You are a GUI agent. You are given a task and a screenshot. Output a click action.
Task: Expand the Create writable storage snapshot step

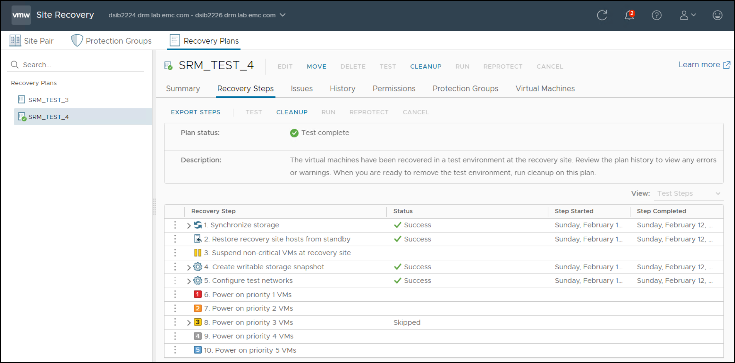click(189, 267)
